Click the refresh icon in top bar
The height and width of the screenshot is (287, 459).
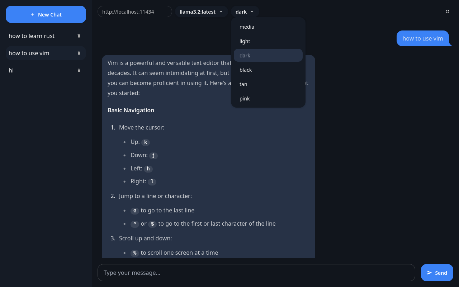tap(448, 11)
